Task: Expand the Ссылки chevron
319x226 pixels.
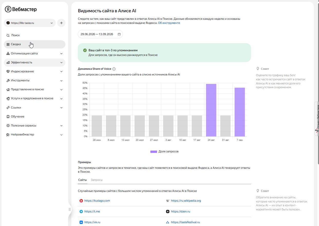Action: [61, 107]
